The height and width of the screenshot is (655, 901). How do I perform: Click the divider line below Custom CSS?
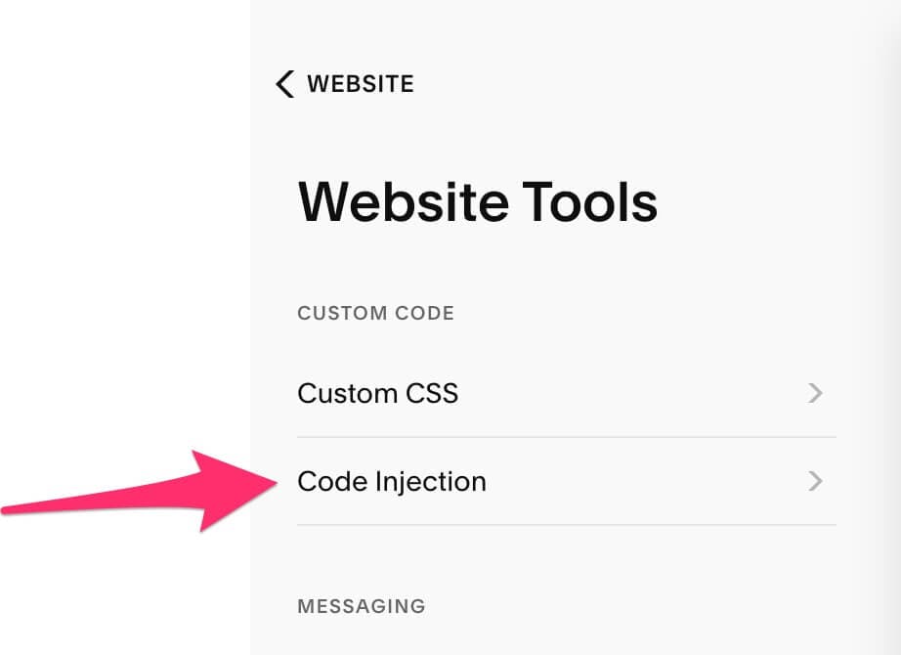click(567, 437)
